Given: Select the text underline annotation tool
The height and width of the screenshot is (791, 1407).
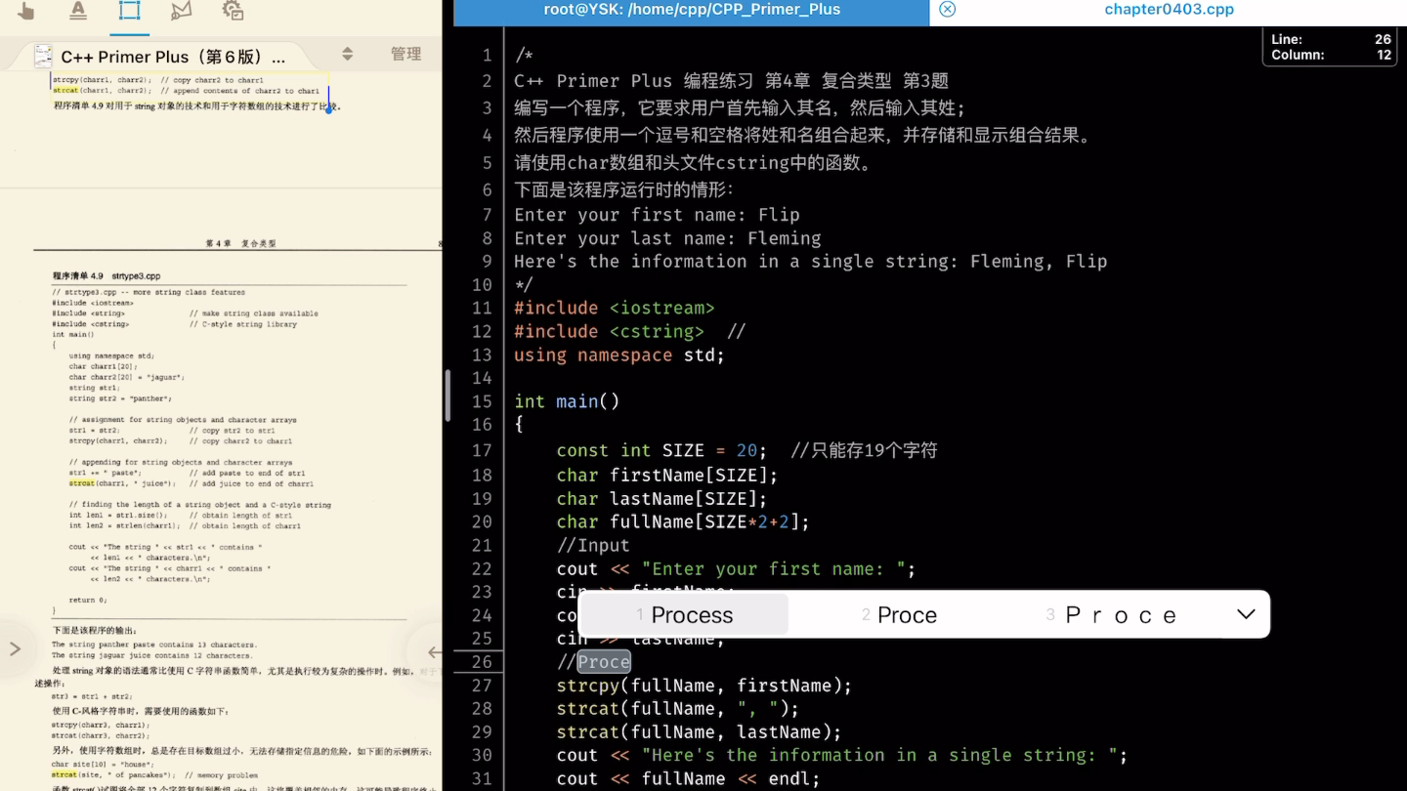Looking at the screenshot, I should [78, 11].
